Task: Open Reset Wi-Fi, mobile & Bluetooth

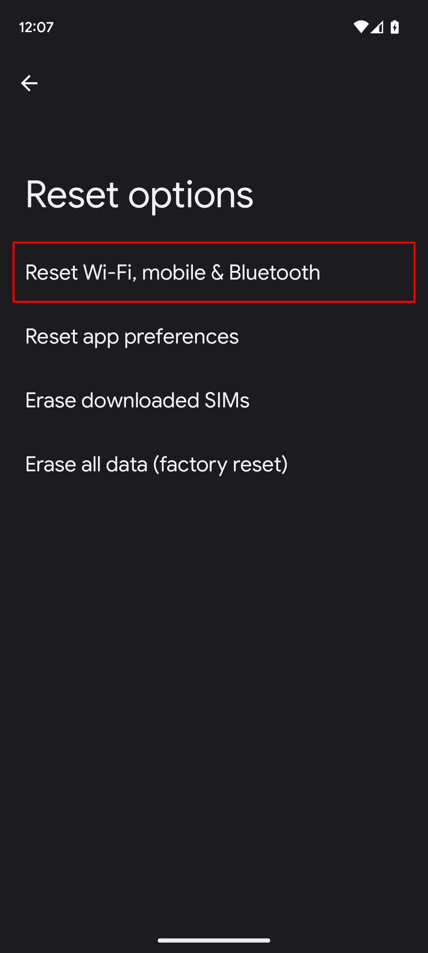Action: (214, 272)
